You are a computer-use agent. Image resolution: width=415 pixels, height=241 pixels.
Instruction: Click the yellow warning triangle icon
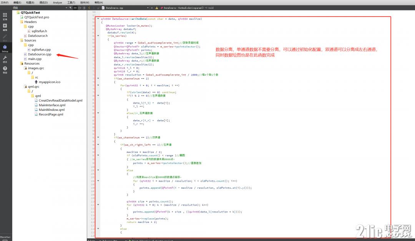click(x=157, y=8)
